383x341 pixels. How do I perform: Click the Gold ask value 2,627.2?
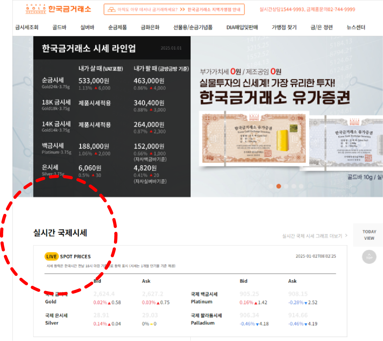[153, 294]
